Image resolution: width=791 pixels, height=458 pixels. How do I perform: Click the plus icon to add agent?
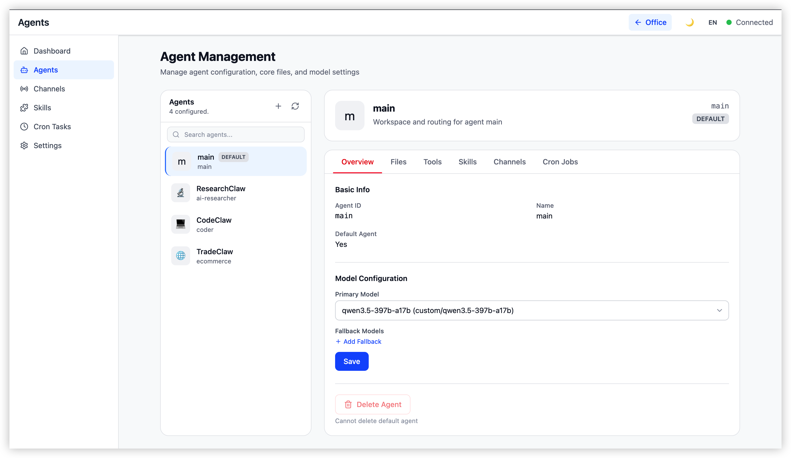(x=278, y=106)
